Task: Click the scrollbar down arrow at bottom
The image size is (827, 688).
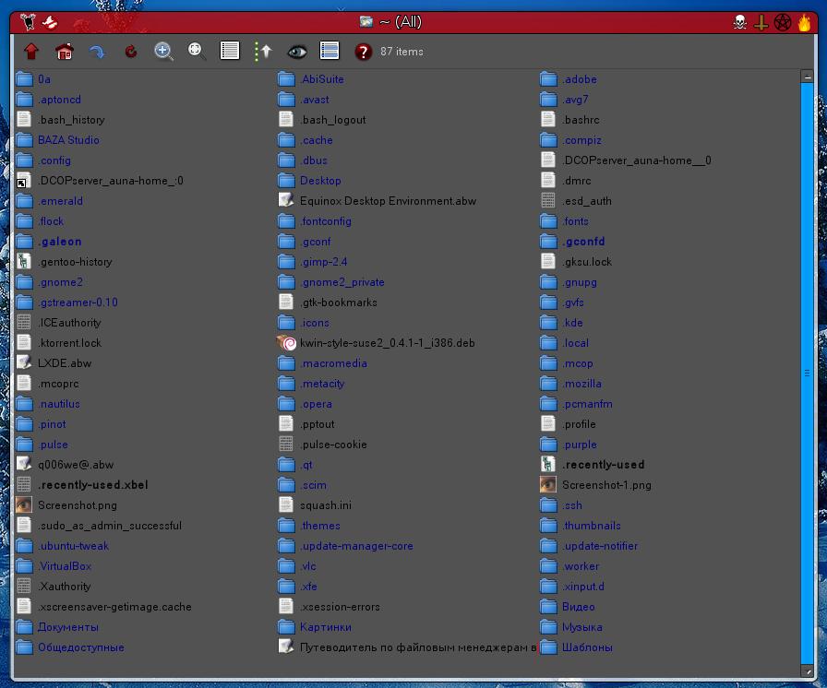Action: (807, 670)
